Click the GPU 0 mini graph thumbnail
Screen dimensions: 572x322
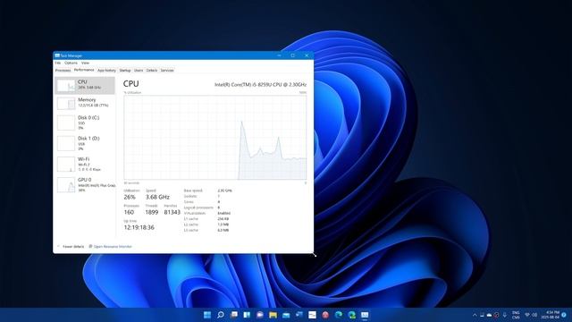pos(66,185)
